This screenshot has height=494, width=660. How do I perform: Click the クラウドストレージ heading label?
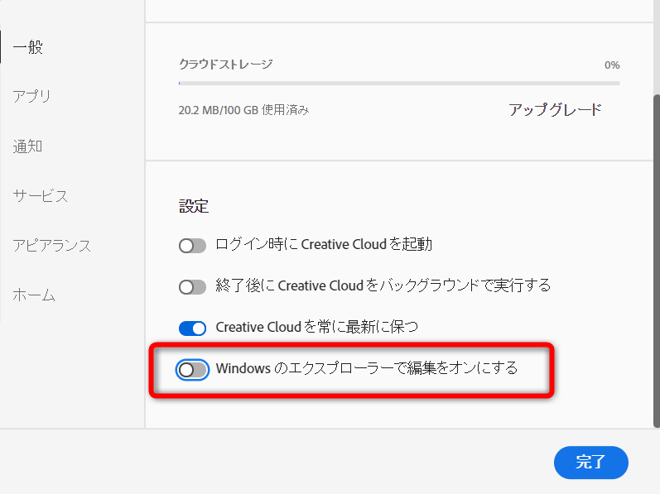pos(225,64)
